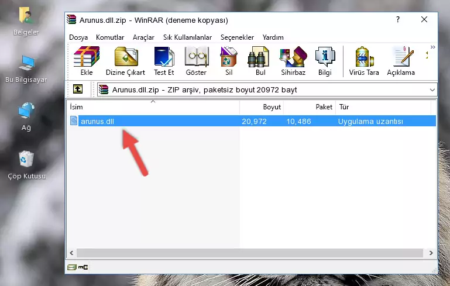Click the arunus.dll file icon
The width and height of the screenshot is (450, 286).
click(x=74, y=120)
